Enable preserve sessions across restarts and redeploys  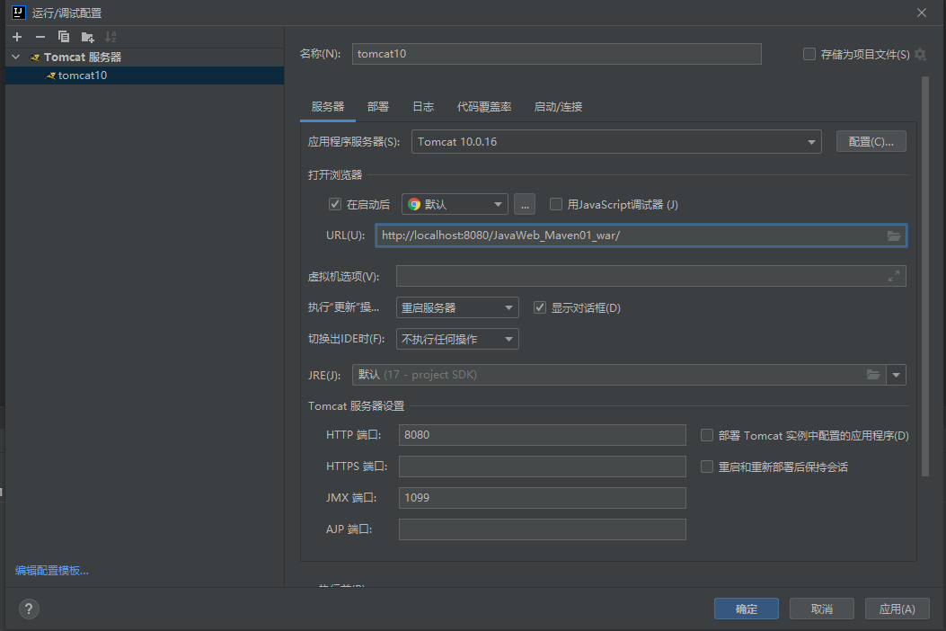pos(706,467)
